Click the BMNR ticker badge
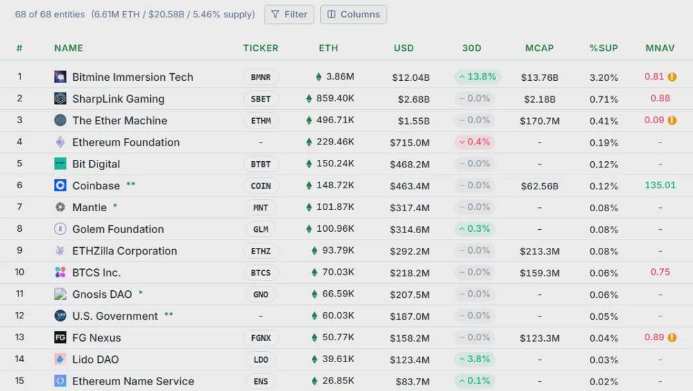 point(261,78)
